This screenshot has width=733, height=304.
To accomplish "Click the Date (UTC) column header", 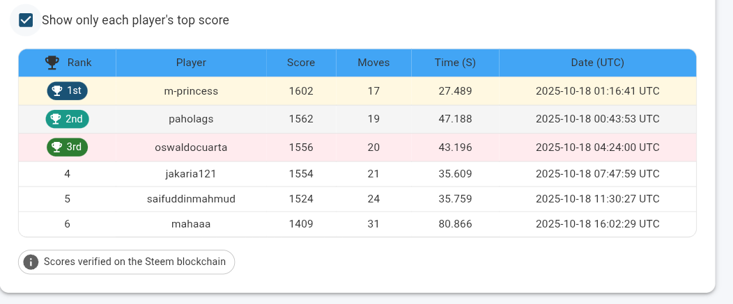I will tap(597, 63).
